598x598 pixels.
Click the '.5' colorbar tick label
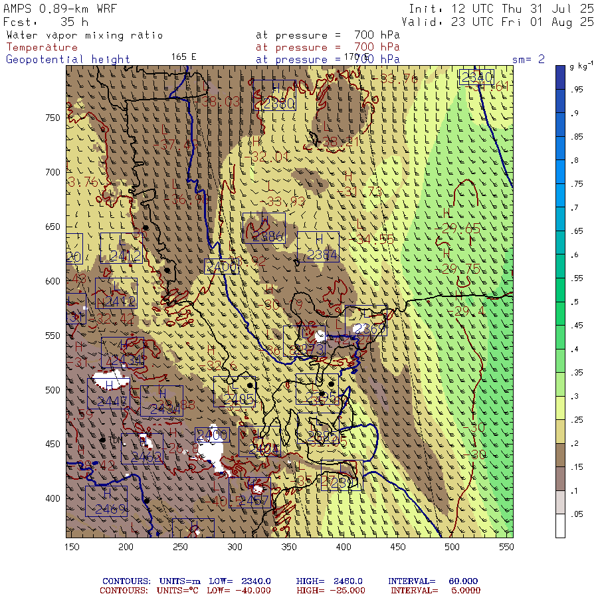pos(575,302)
